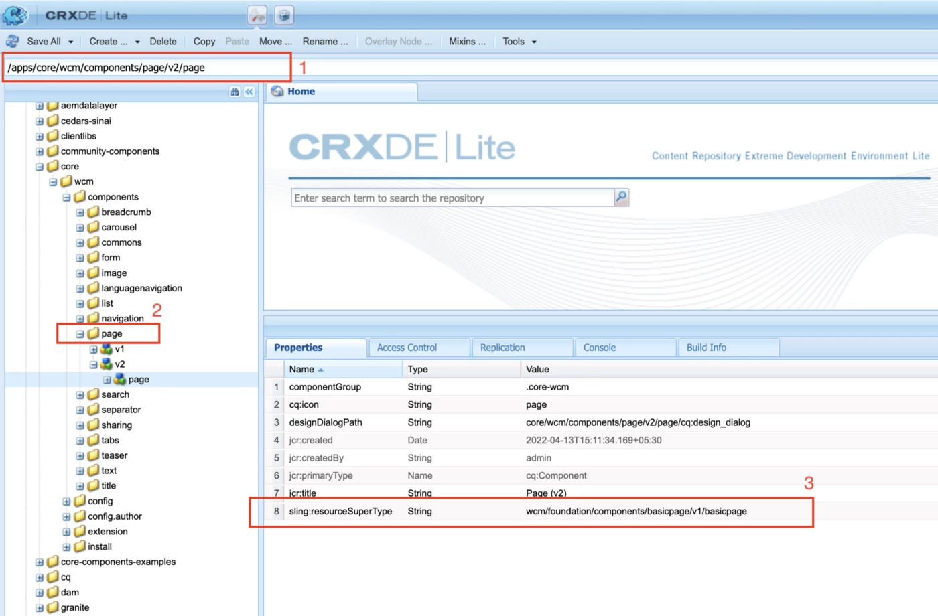Screen dimensions: 938x616
Task: Switch to the Access Control tab
Action: [419, 348]
